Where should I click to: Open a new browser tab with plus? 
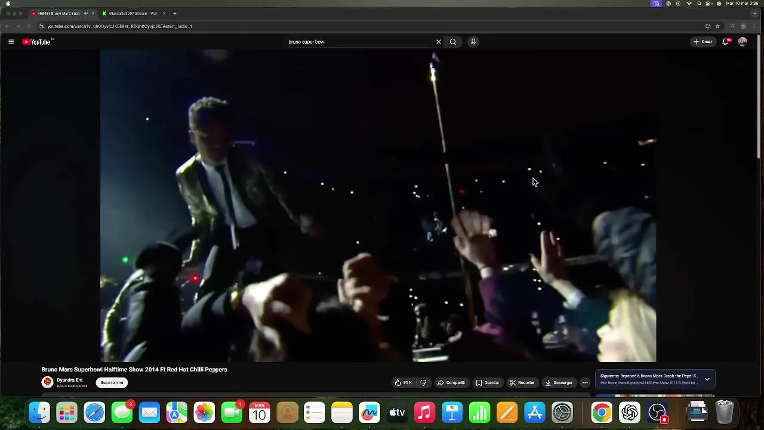pos(175,13)
